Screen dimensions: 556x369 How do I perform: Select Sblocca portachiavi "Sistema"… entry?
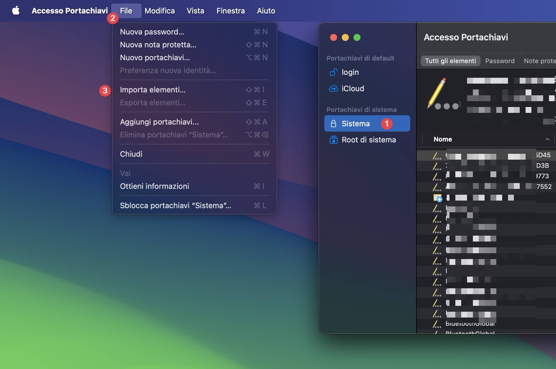point(194,206)
